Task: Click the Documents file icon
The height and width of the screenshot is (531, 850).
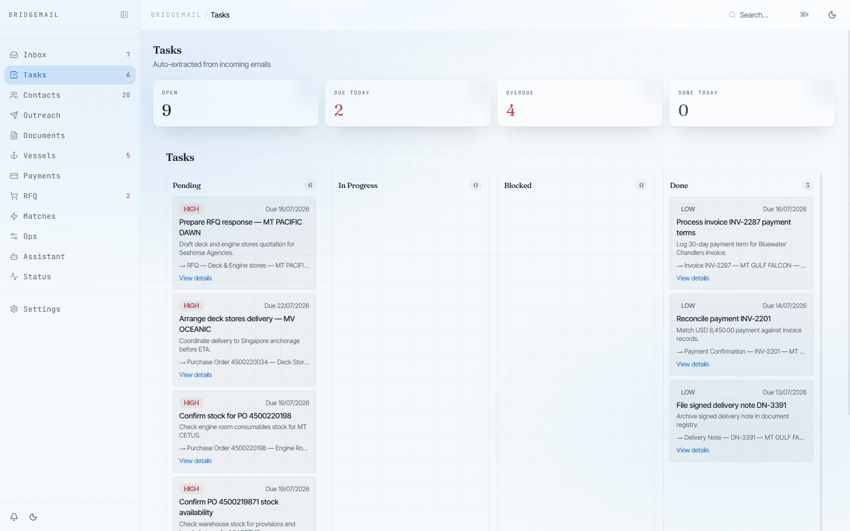Action: coord(14,135)
